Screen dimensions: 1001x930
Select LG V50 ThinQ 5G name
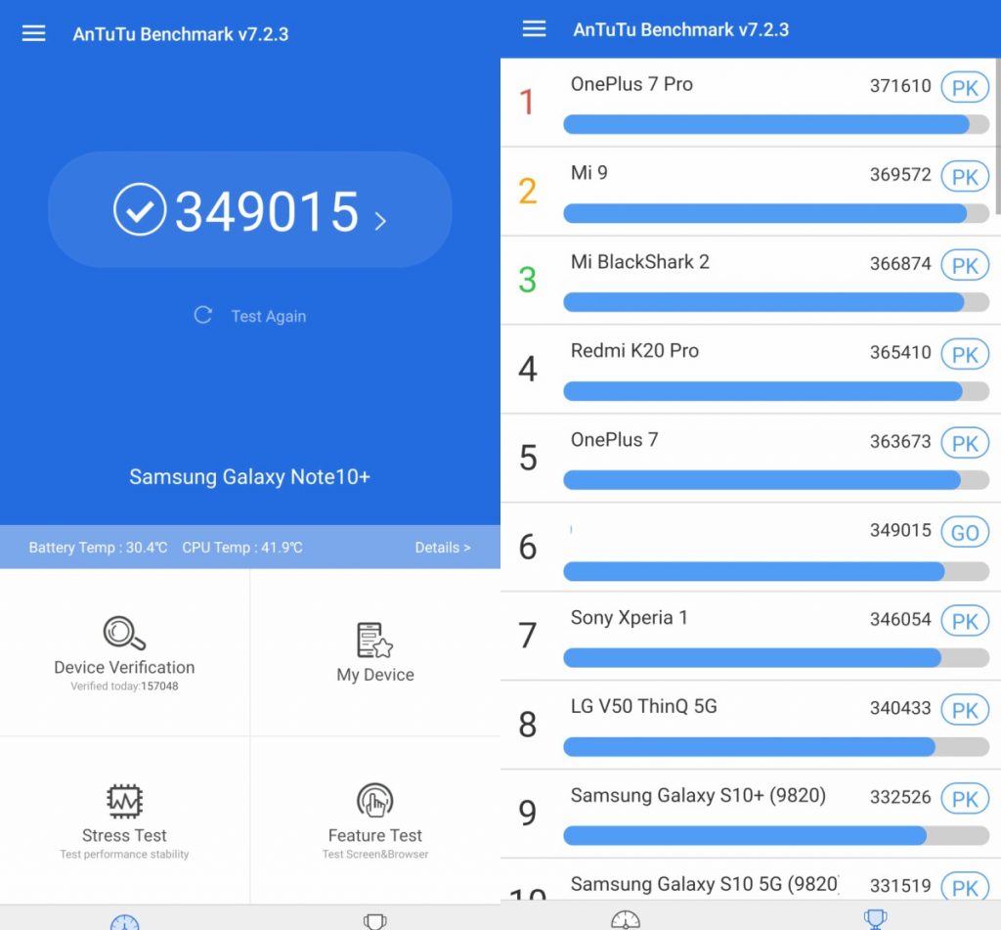coord(643,706)
